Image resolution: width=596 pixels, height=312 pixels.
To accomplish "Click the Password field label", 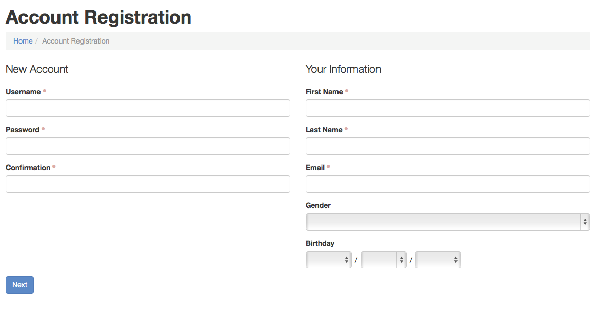I will 23,130.
